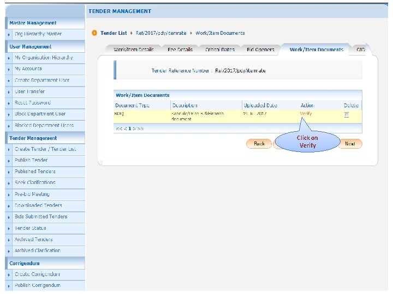
Task: Open Create Department User
Action: click(x=42, y=80)
